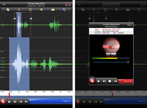Click the red Name row in Record Control
147x108 pixels.
(111, 29)
